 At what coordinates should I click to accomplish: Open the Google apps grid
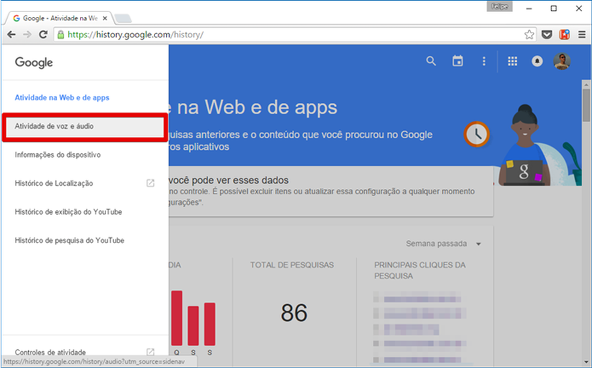point(513,61)
